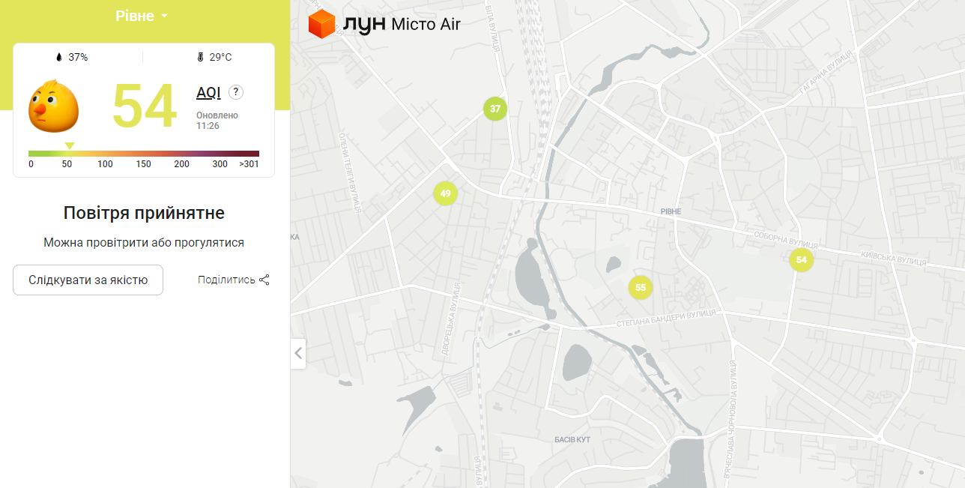Collapse the side panel with arrow
965x488 pixels.
pyautogui.click(x=298, y=353)
